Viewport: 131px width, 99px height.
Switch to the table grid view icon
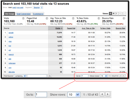[x=110, y=14]
